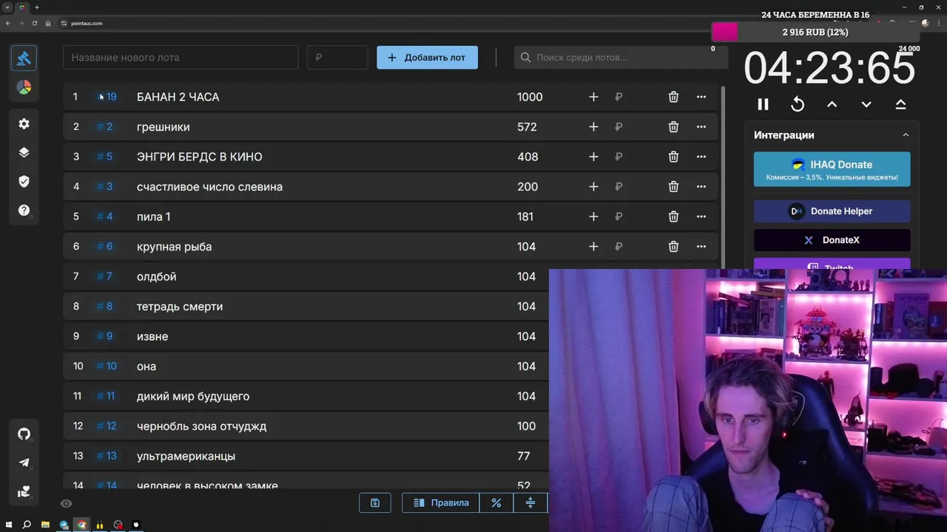Delete the БАНАН 2 ЧАСА lot
This screenshot has width=947, height=532.
(673, 97)
